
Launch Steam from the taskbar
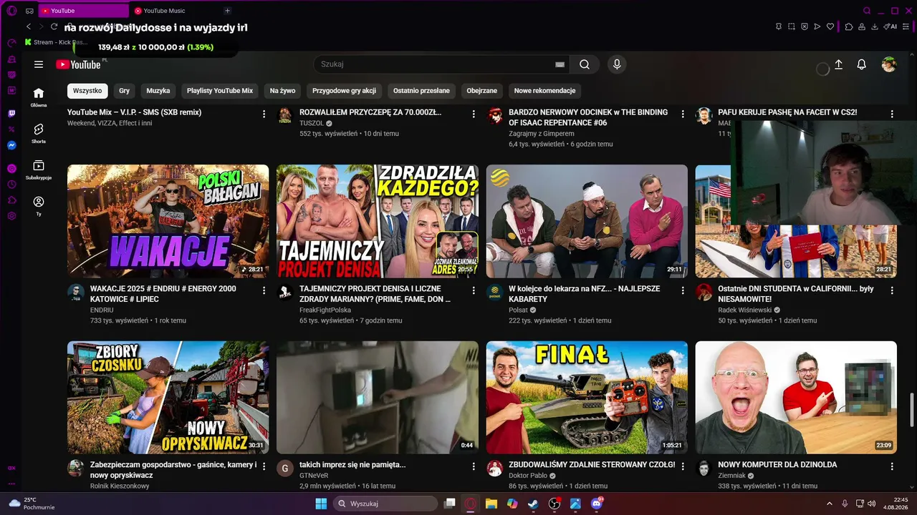pyautogui.click(x=533, y=504)
